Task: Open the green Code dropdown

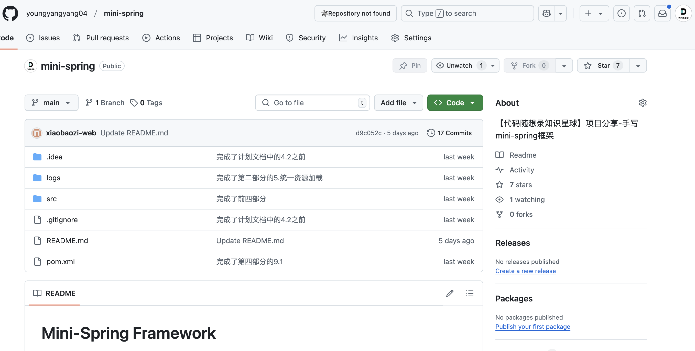Action: point(455,103)
